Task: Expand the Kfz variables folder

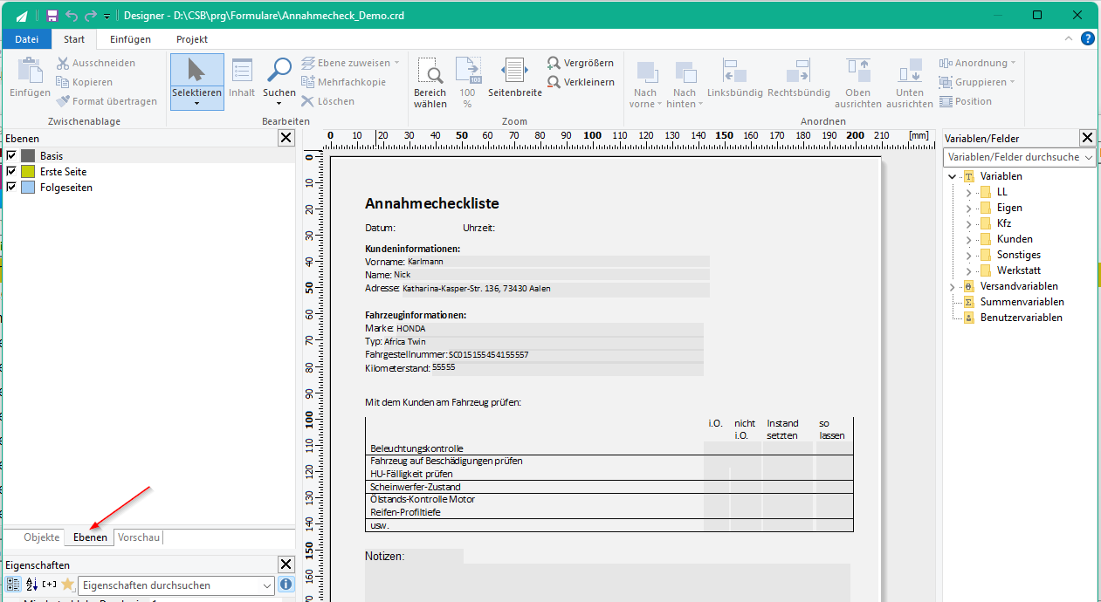Action: 968,223
